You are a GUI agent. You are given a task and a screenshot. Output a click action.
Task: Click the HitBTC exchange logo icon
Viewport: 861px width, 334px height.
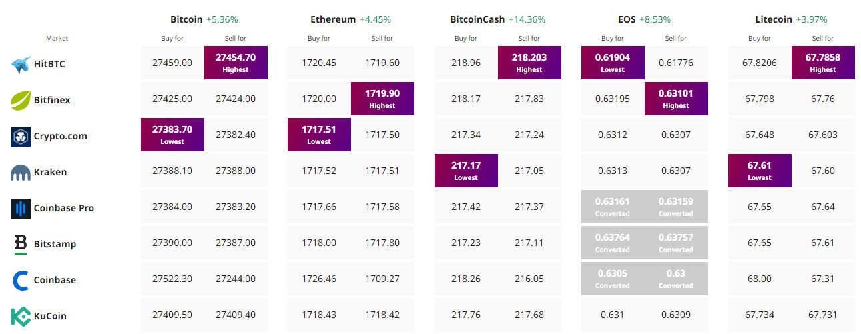21,64
